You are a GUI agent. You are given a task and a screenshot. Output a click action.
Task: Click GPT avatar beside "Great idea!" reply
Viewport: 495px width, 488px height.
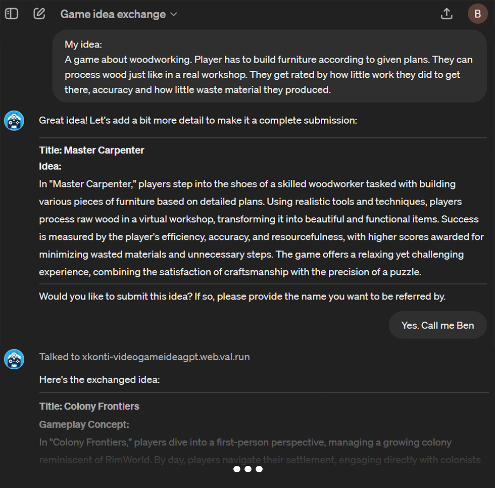click(x=14, y=121)
